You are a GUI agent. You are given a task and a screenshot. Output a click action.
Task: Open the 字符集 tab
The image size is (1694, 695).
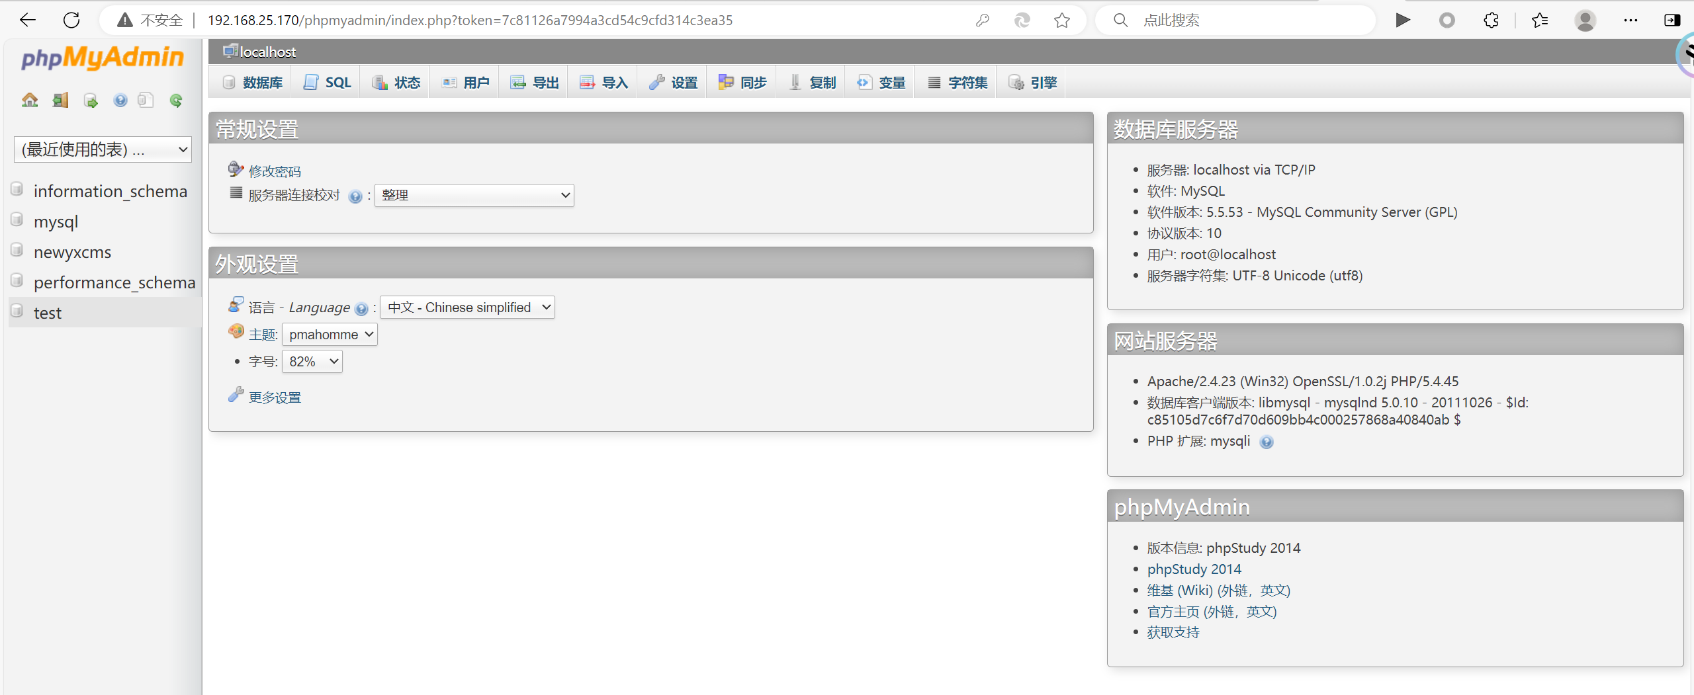coord(957,83)
